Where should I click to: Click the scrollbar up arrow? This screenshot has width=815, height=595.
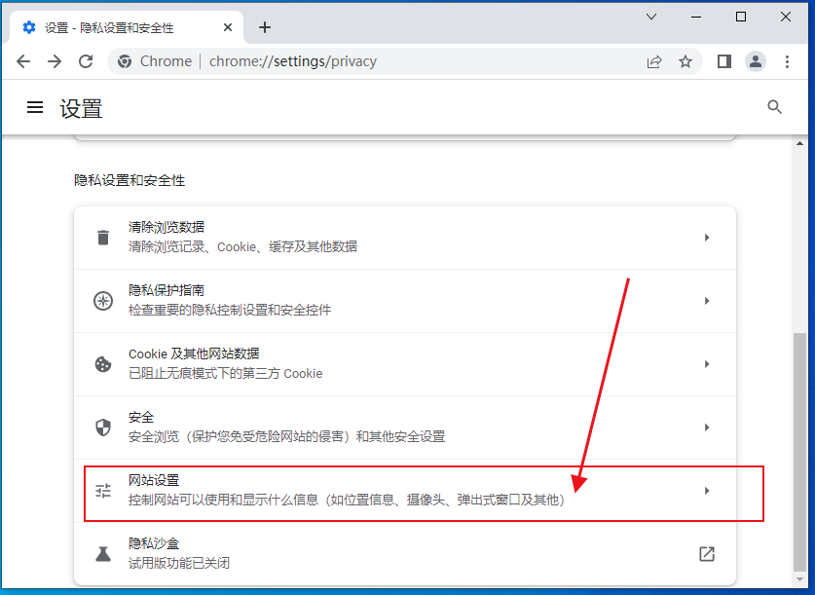point(800,143)
